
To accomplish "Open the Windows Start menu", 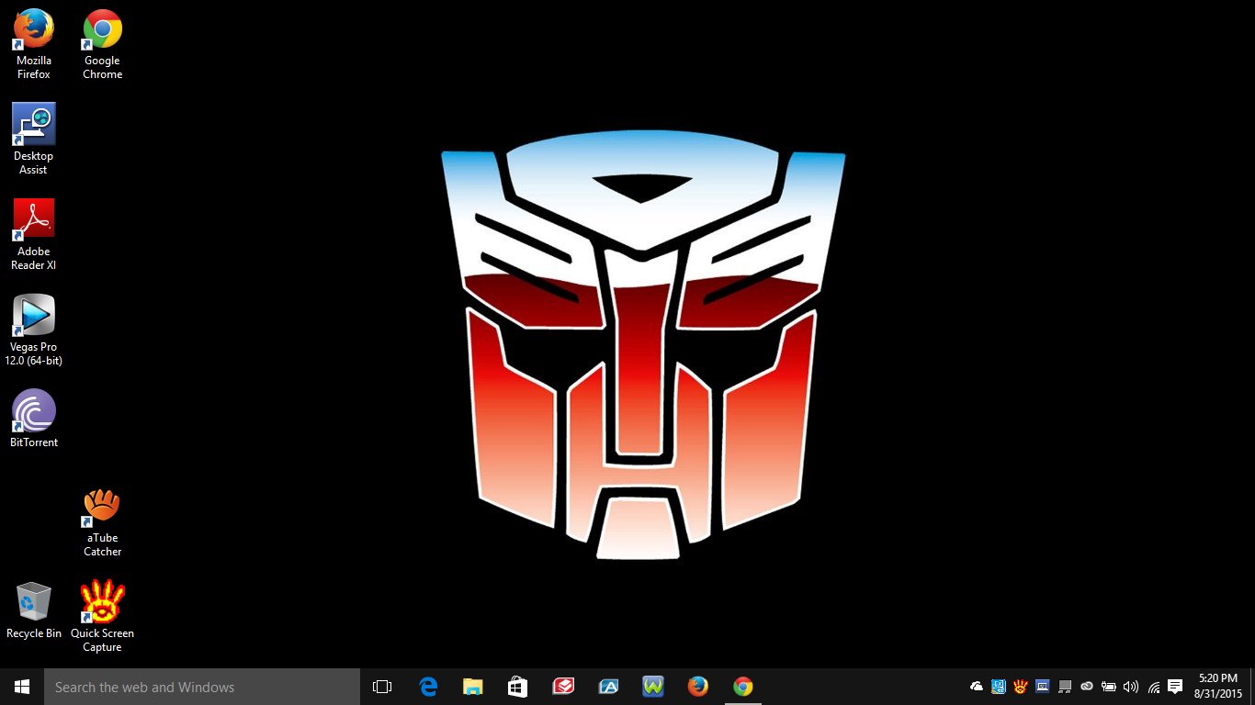I will pos(22,687).
